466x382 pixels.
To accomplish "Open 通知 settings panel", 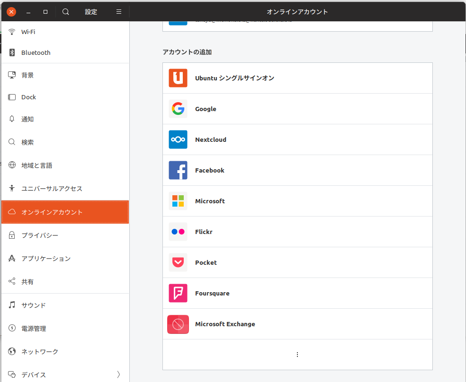I will pos(65,119).
